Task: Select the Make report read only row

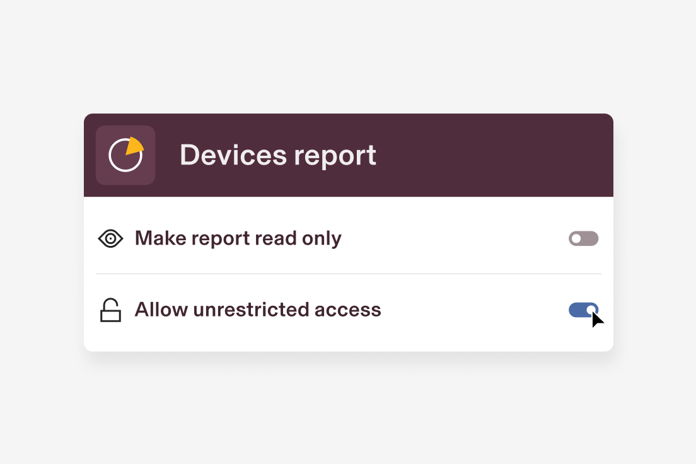Action: coord(349,238)
